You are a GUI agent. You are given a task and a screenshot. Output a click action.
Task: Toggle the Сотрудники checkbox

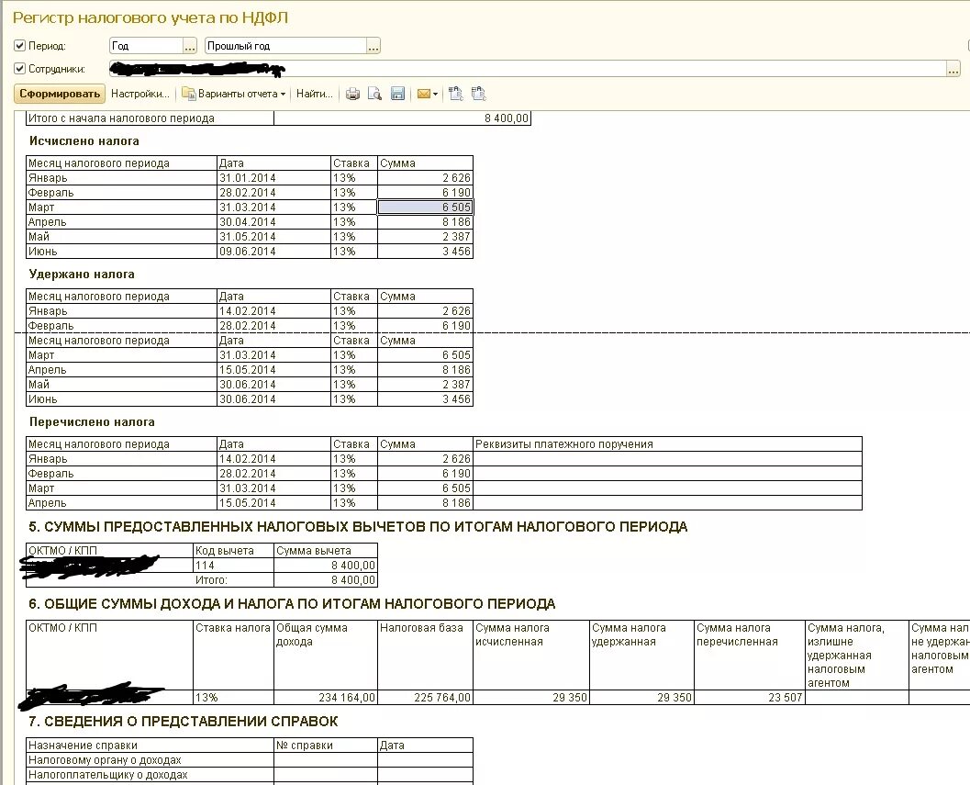(20, 68)
